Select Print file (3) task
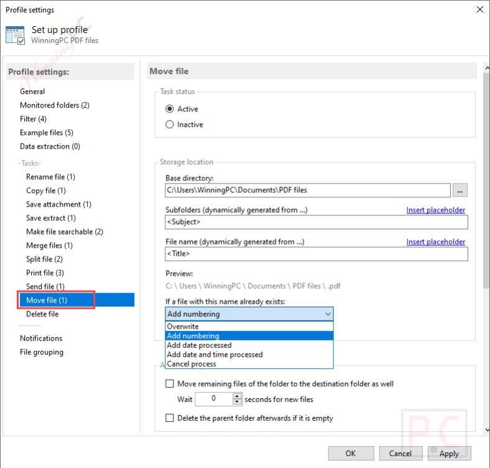This screenshot has height=468, width=490. point(45,273)
